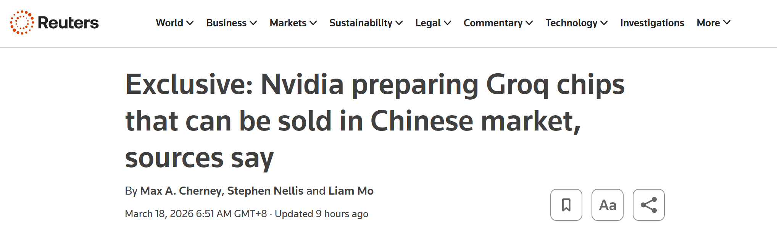
Task: Click the Nvidia Groq chips headline
Action: coord(374,121)
